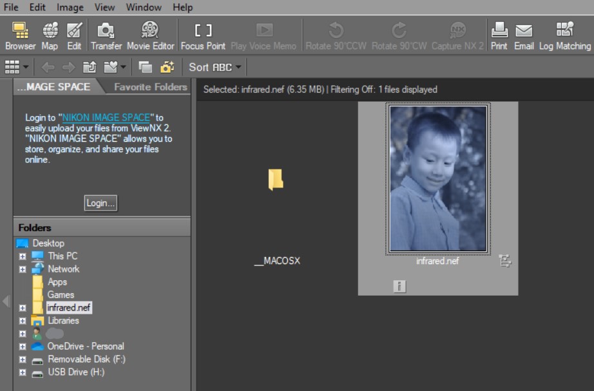The width and height of the screenshot is (594, 391).
Task: Open the XMP/IPTC edit icon beside infrared.nef
Action: click(506, 261)
